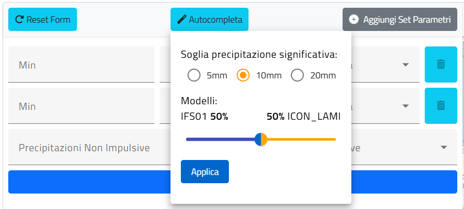Select the 20mm threshold radio
Screen dimensions: 464x209
click(x=297, y=75)
